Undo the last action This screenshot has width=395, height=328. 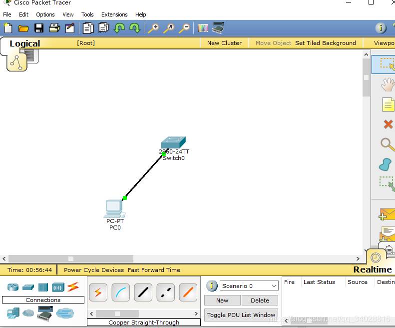tap(119, 28)
